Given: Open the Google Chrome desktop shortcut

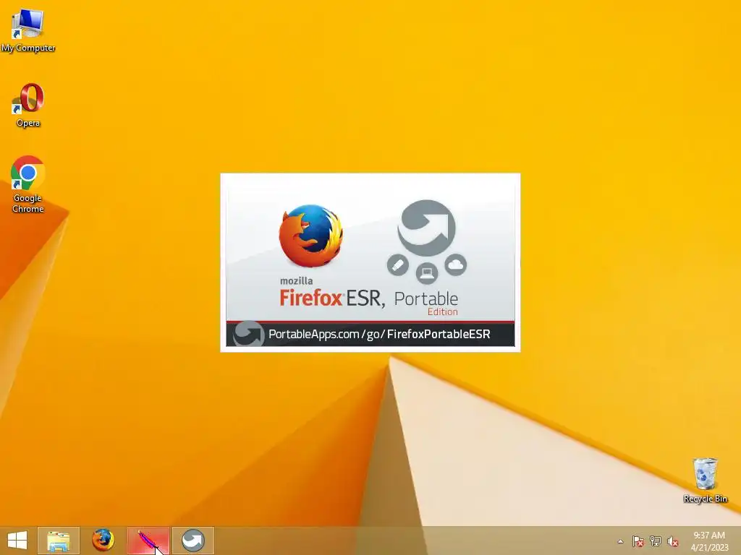Looking at the screenshot, I should point(28,184).
